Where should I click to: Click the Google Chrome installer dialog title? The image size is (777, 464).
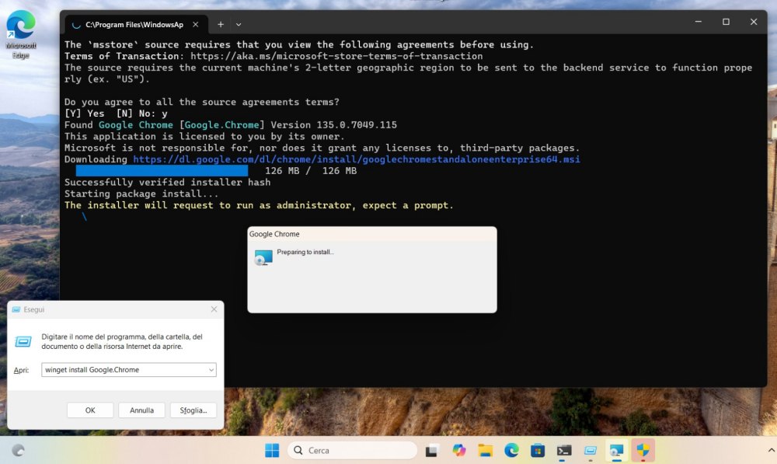click(x=274, y=234)
